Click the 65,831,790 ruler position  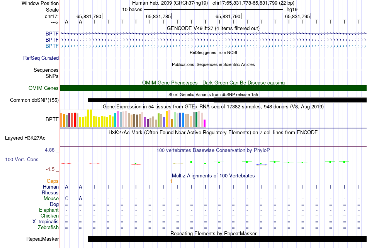228,16
